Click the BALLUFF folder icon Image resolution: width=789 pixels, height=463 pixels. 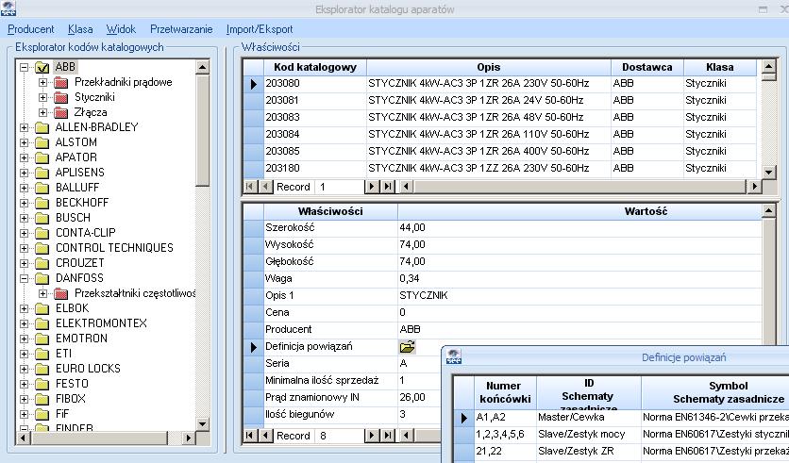(42, 188)
